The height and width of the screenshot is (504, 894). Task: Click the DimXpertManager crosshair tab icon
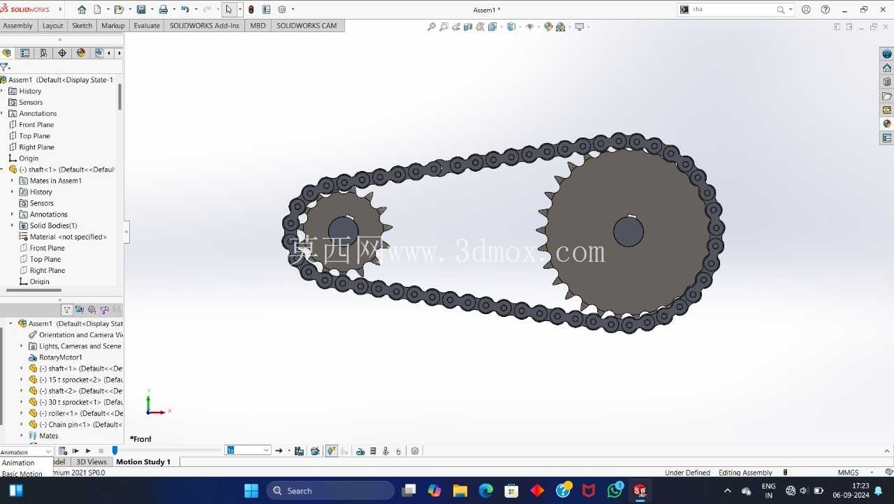[x=62, y=53]
